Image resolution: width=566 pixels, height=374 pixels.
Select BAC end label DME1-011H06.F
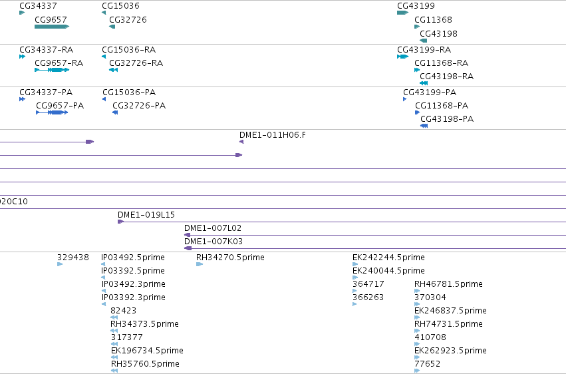[x=273, y=135]
